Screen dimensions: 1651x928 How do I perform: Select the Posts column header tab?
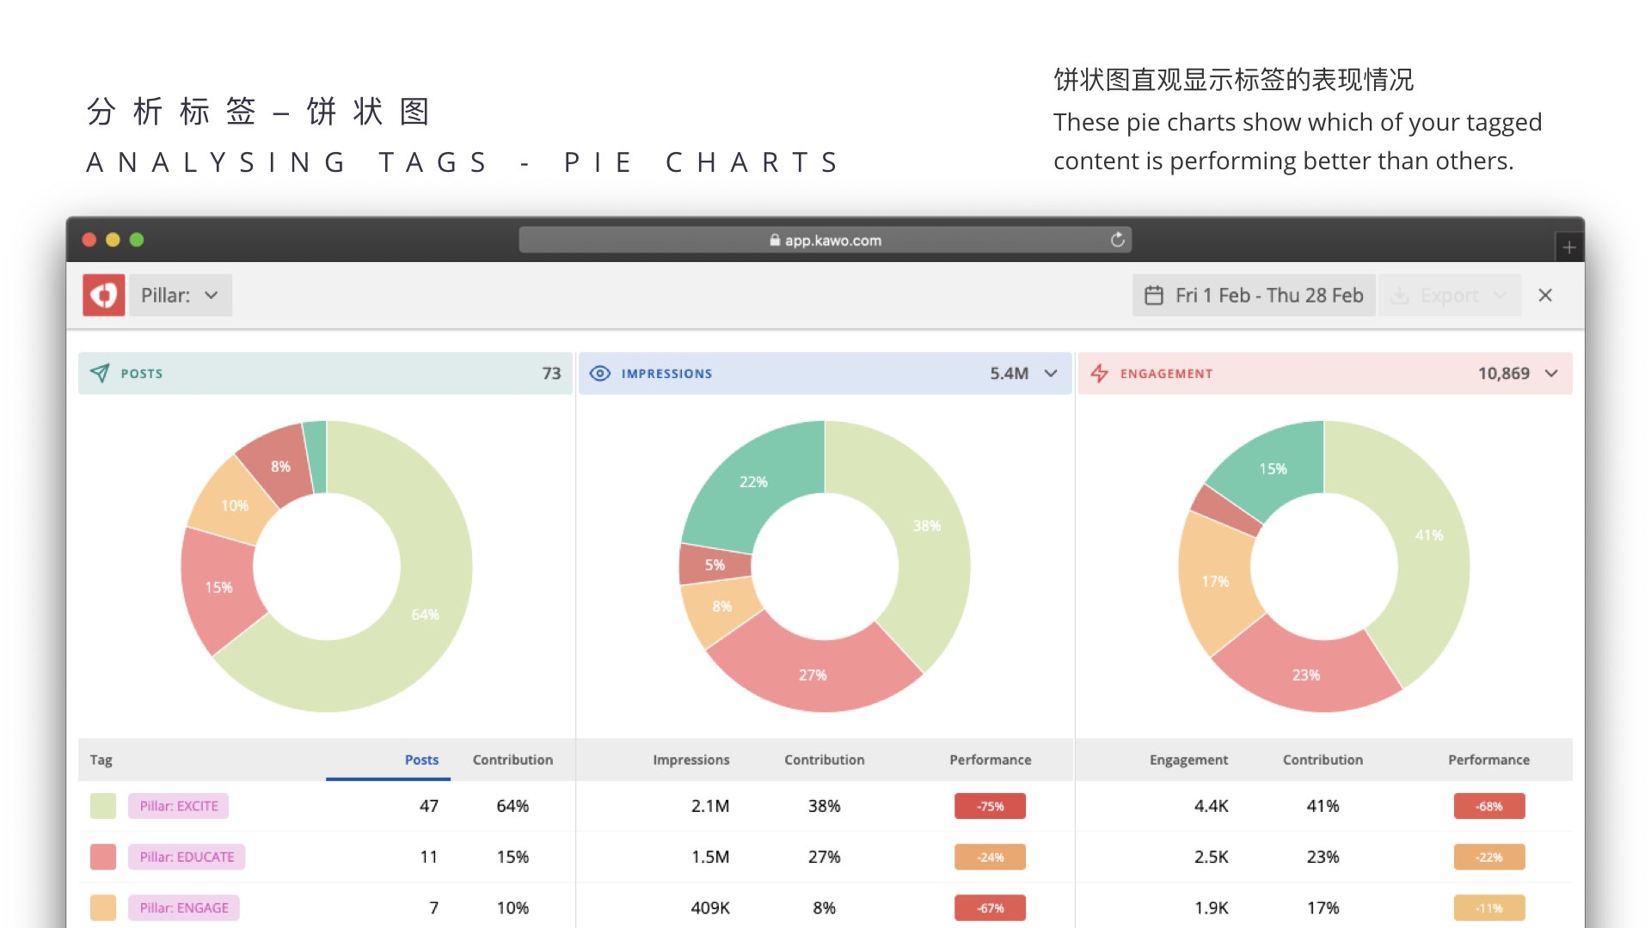pos(421,760)
